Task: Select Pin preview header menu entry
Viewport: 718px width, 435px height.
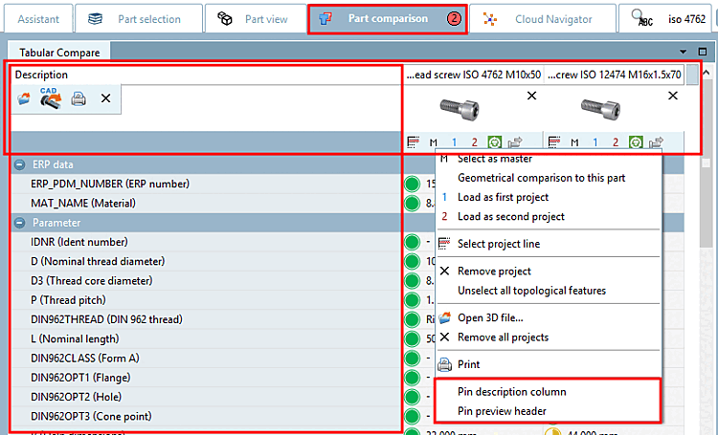Action: 502,411
